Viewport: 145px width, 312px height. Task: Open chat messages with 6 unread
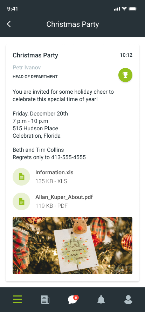tap(72, 300)
